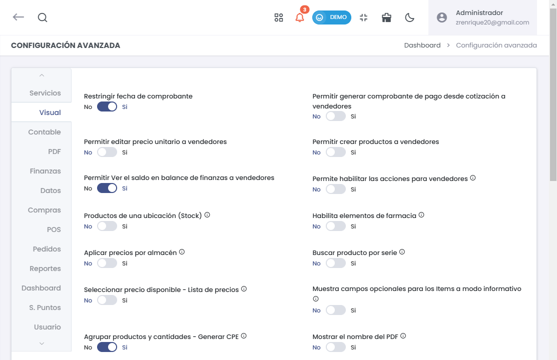Screen dimensions: 557x360
Task: Enable Permitir crear productos a vendedores
Action: coord(335,152)
